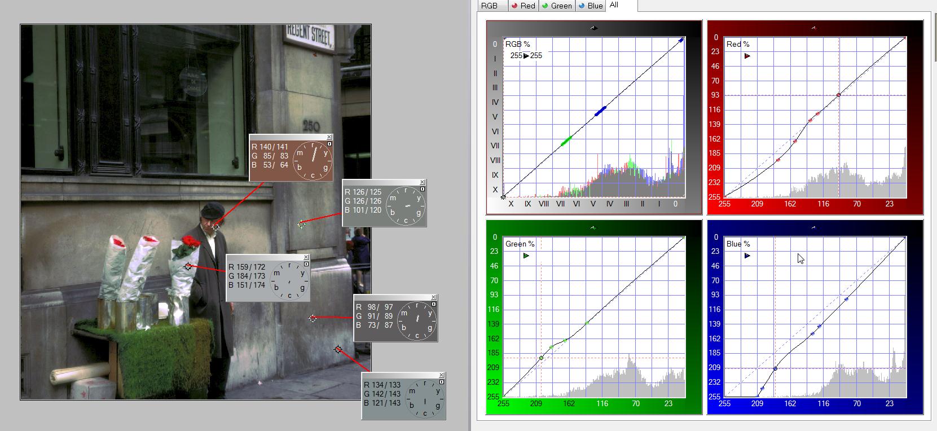The height and width of the screenshot is (431, 937).
Task: Close the R 159/172 sample panel
Action: tap(306, 257)
